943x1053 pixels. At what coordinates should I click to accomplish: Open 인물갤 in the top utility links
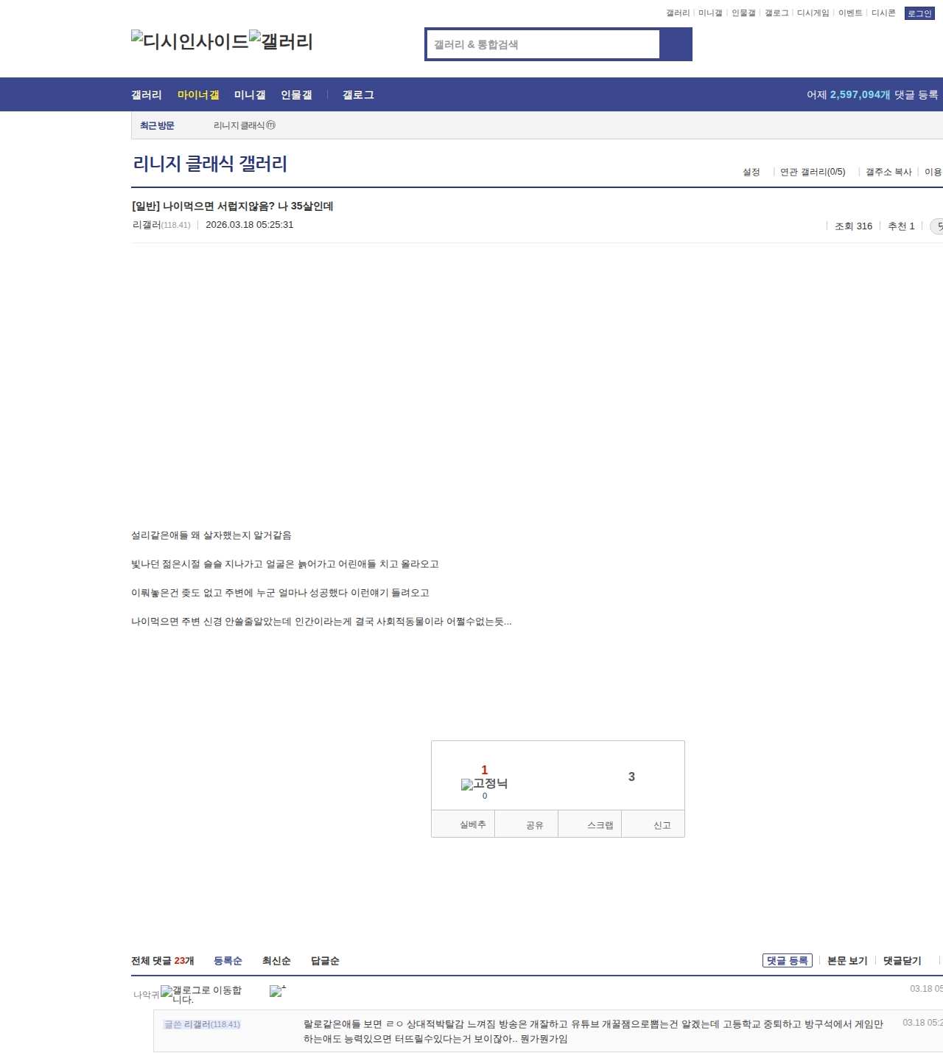click(743, 13)
